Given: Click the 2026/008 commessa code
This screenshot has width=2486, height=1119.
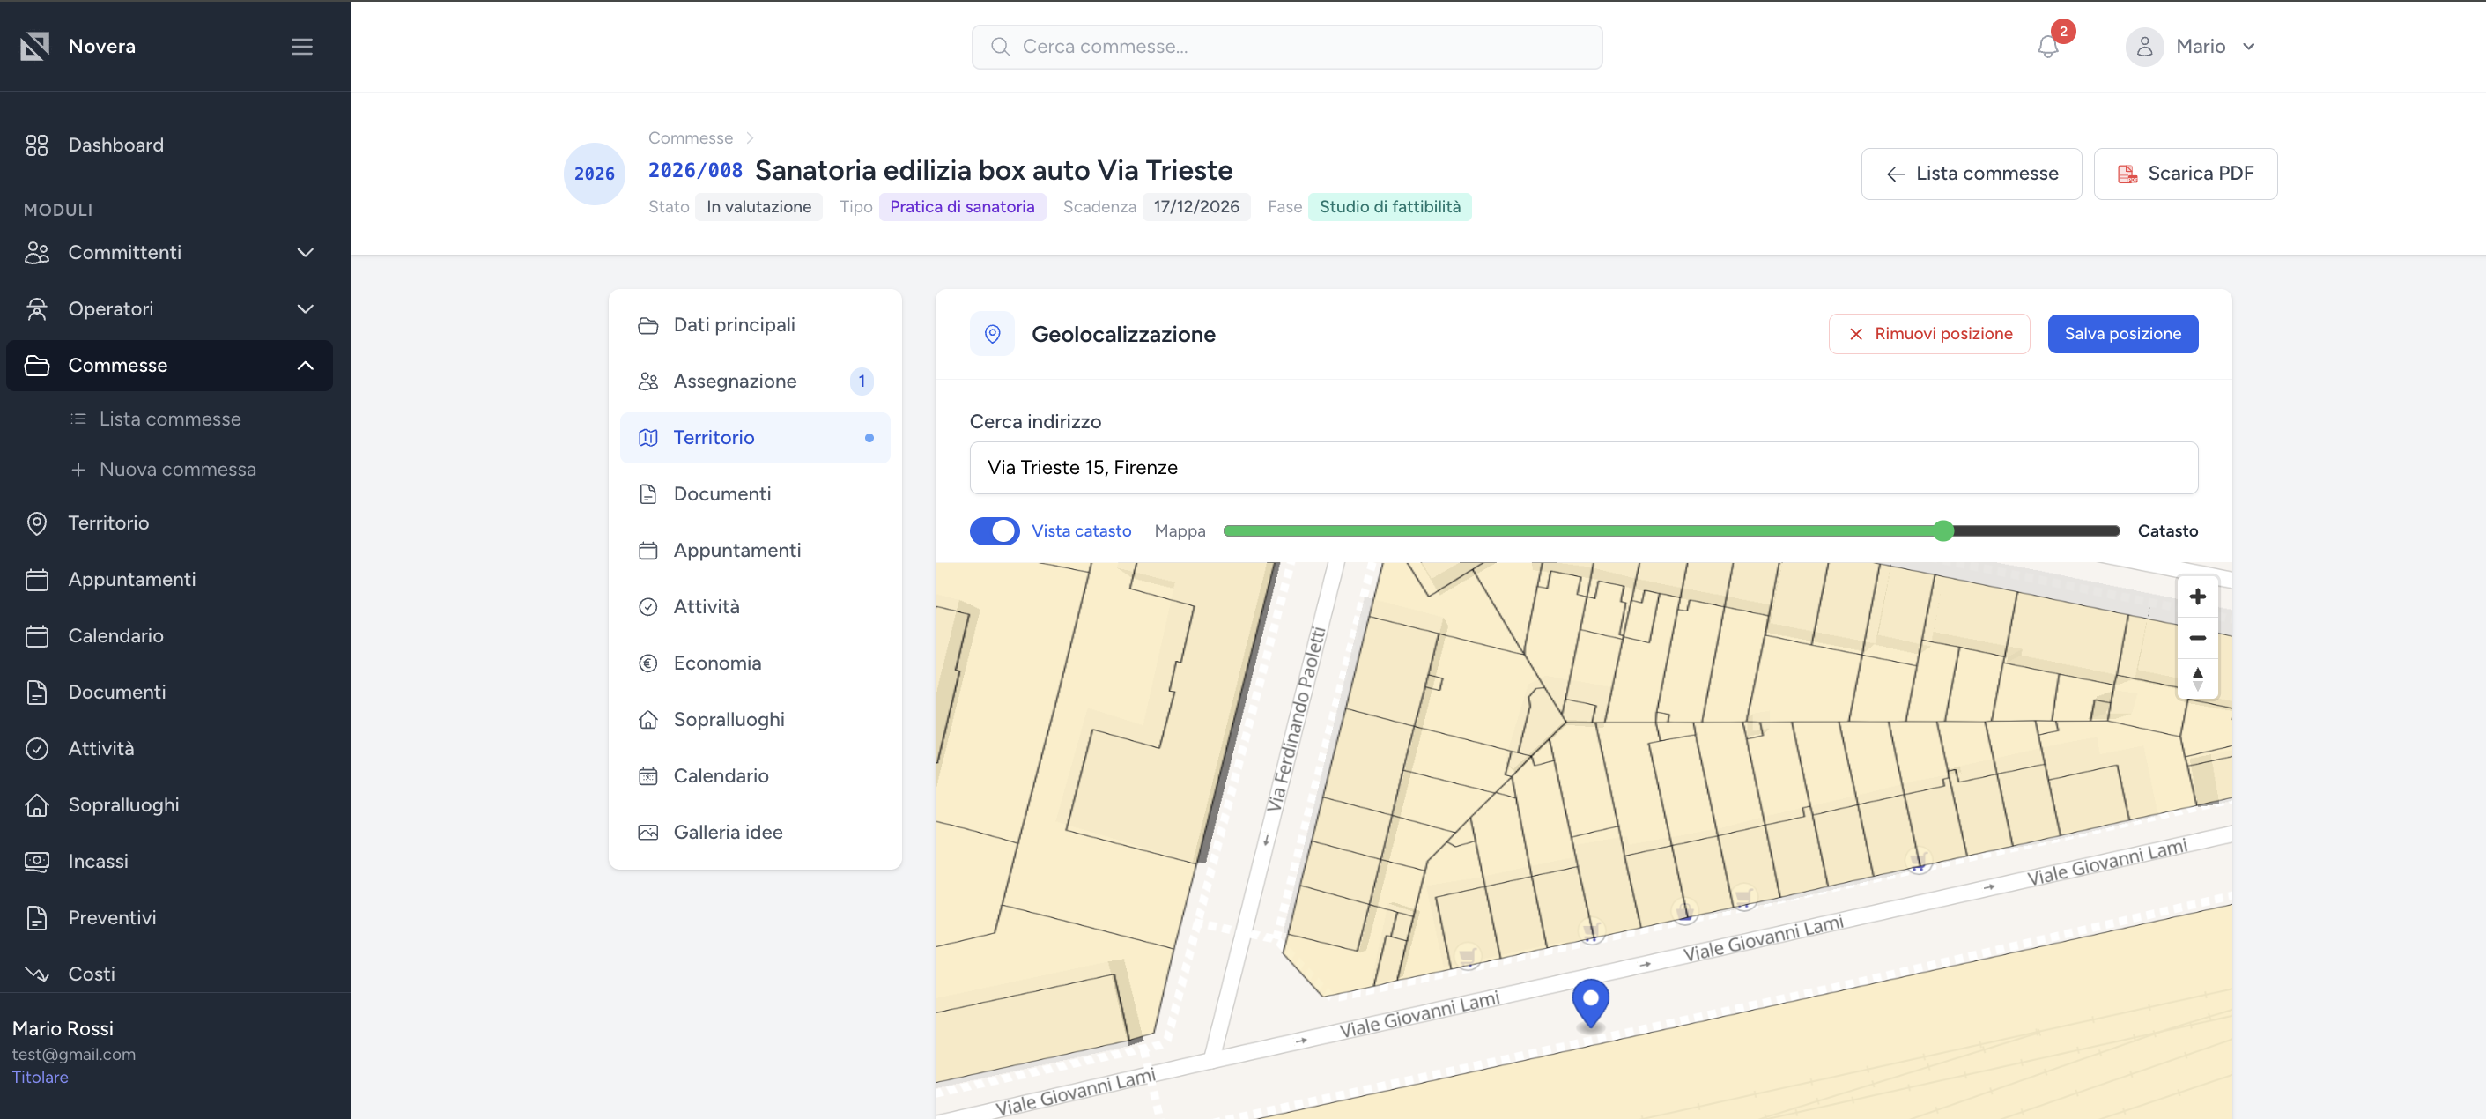Looking at the screenshot, I should 695,171.
